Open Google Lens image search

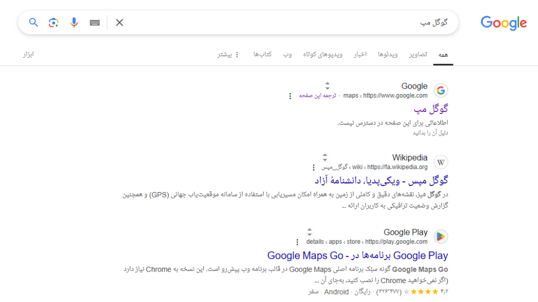[54, 23]
